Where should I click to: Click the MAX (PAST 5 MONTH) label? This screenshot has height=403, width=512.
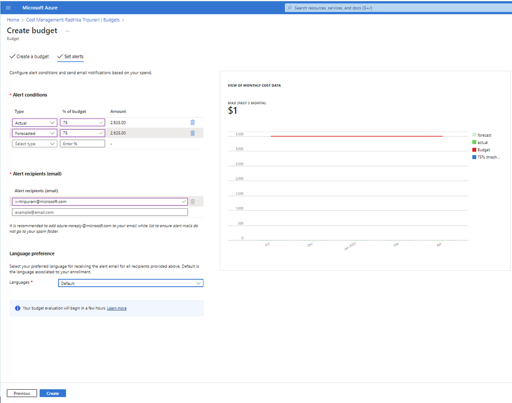click(x=247, y=103)
